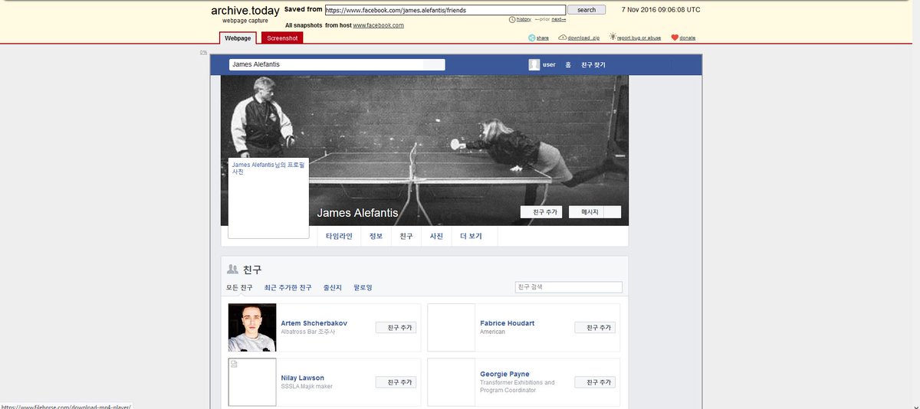Switch to the Screenshot tab

(x=282, y=38)
